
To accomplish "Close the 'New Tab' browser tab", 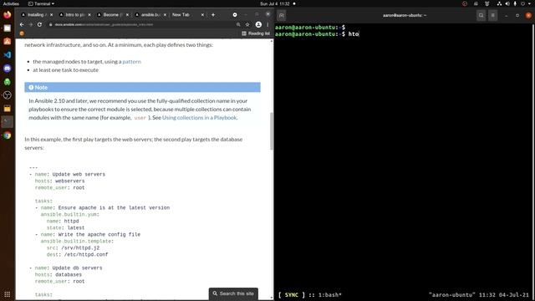I will 202,15.
